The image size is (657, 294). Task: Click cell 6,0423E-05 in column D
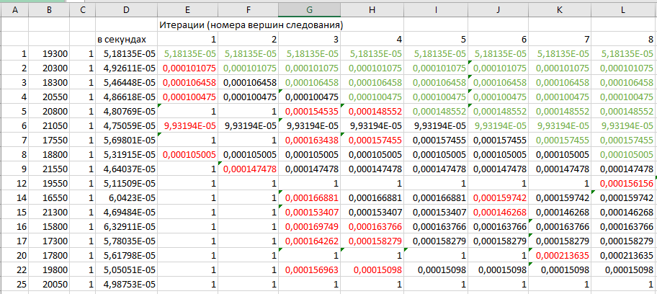pyautogui.click(x=127, y=197)
